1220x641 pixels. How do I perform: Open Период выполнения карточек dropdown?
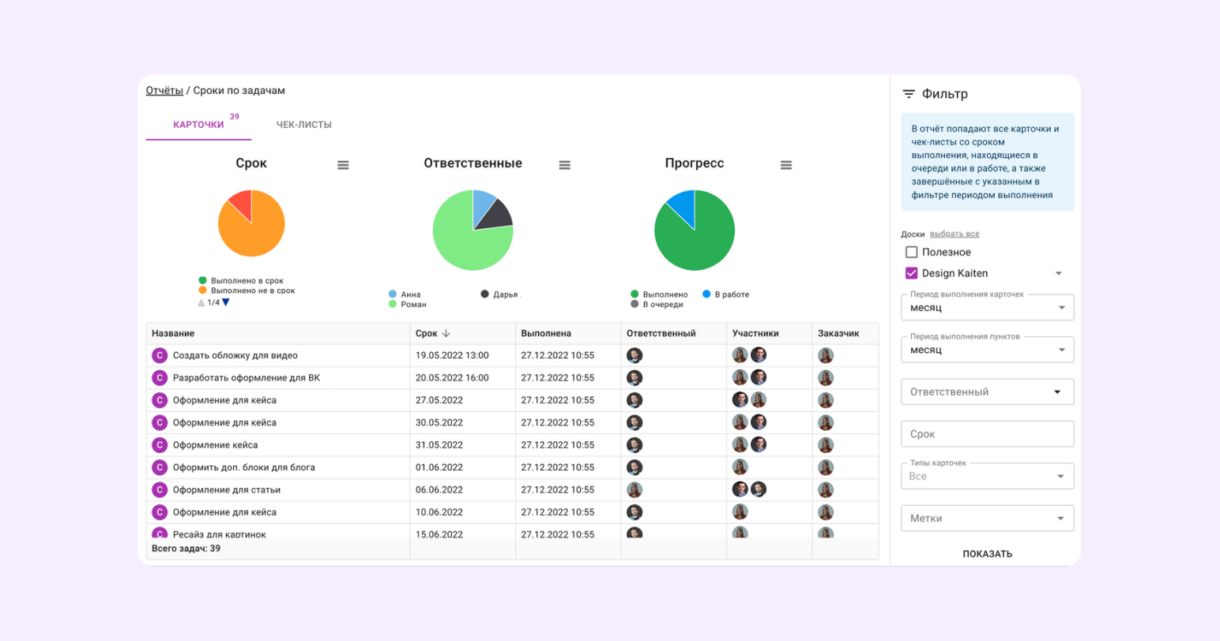[x=988, y=308]
